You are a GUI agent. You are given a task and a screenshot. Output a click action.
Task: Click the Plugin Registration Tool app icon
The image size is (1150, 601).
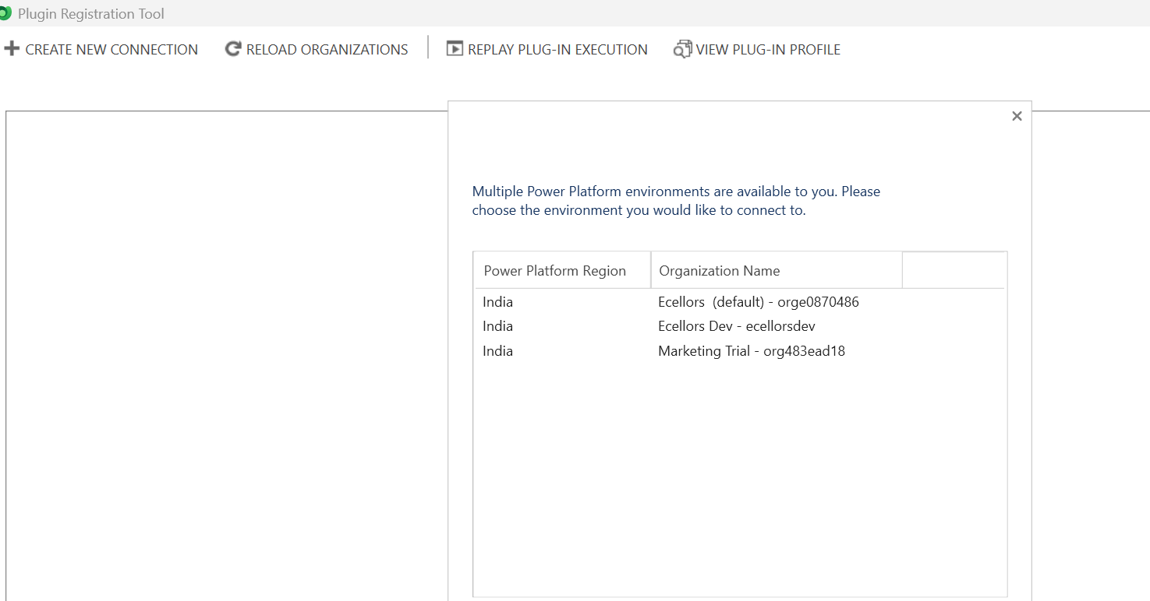pos(5,13)
